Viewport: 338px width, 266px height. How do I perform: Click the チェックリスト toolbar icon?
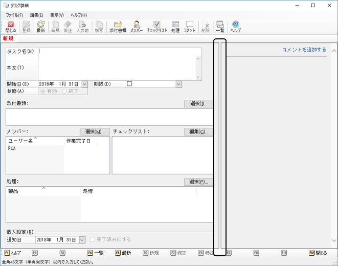tap(157, 27)
